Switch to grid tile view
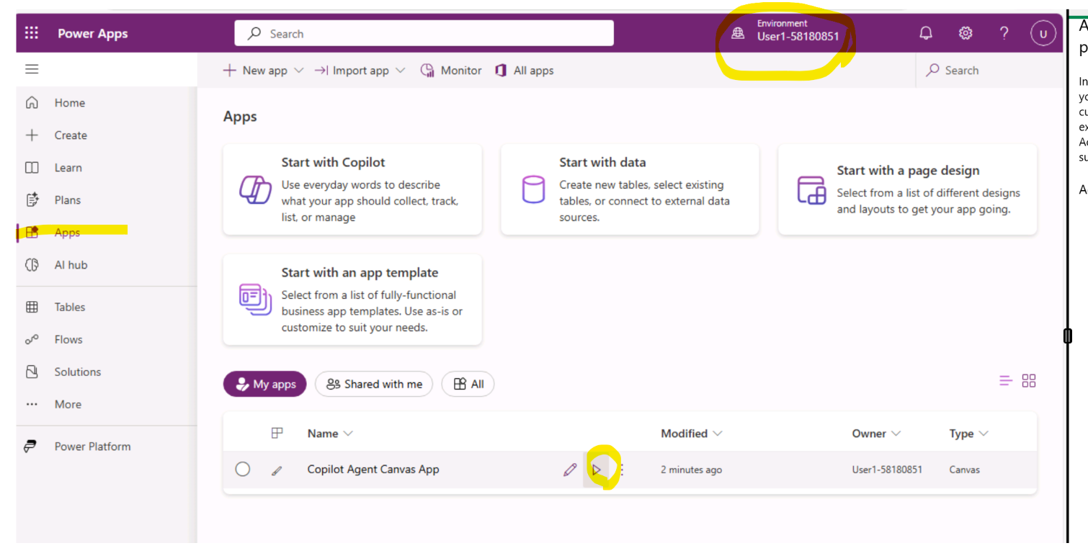This screenshot has height=556, width=1088. tap(1029, 381)
